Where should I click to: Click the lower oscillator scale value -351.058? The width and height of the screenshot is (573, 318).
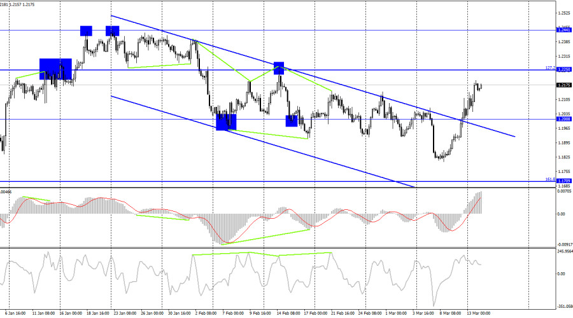click(565, 307)
